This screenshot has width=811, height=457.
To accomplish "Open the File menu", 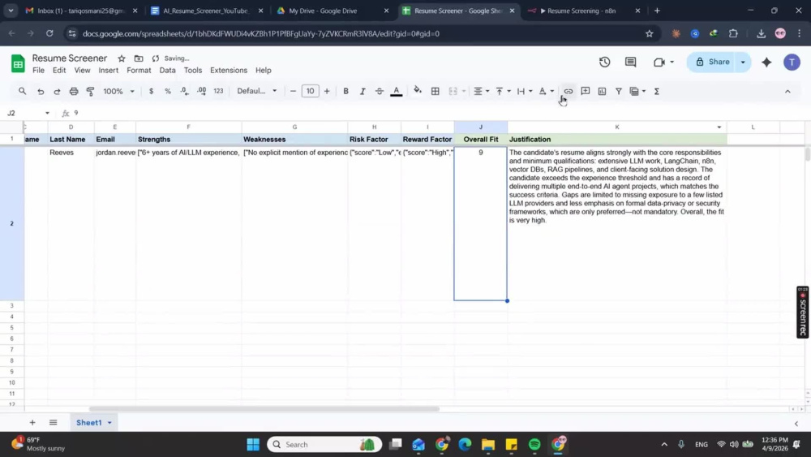I will [38, 71].
